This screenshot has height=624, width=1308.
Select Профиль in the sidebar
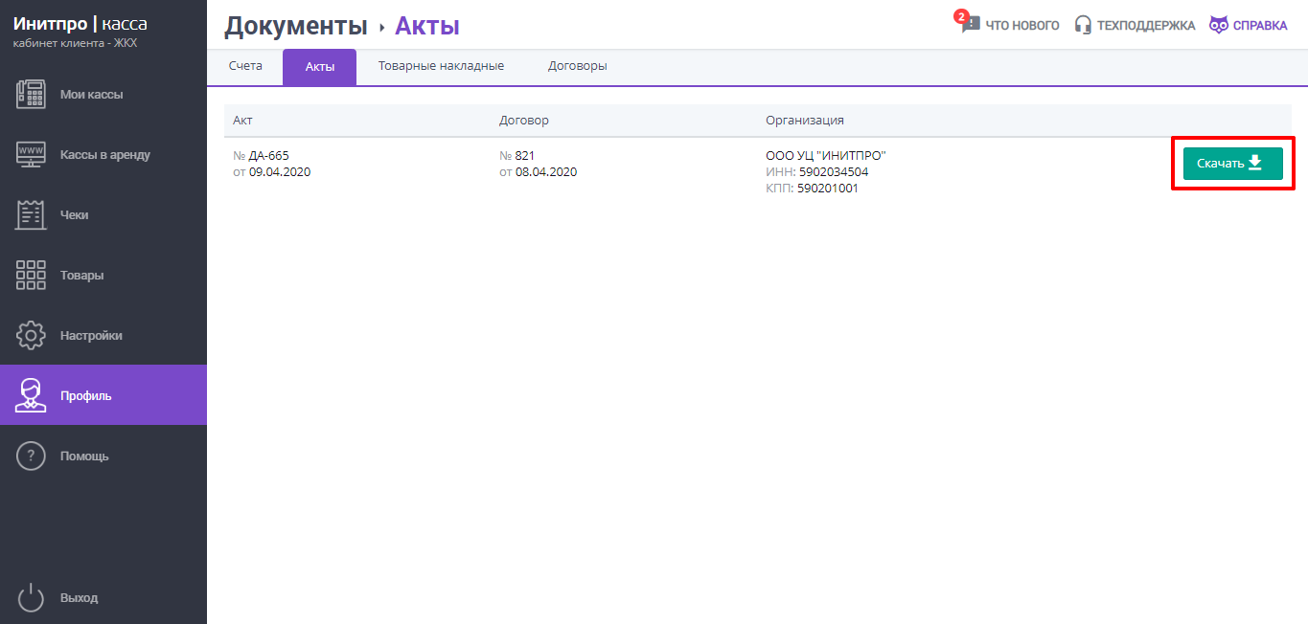pyautogui.click(x=103, y=395)
